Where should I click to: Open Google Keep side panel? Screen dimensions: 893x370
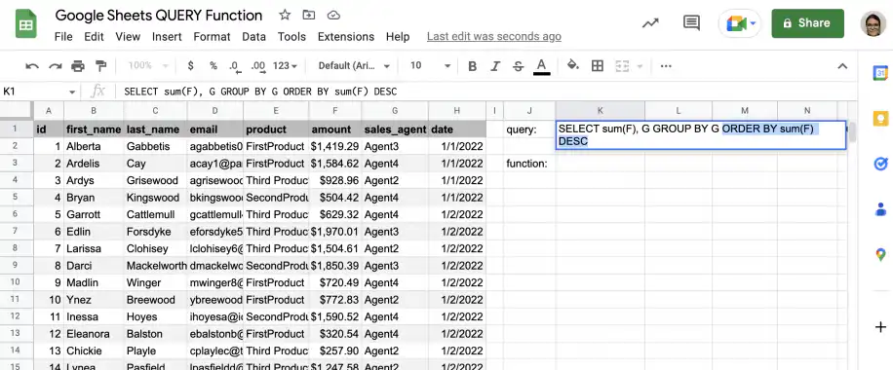(x=880, y=119)
